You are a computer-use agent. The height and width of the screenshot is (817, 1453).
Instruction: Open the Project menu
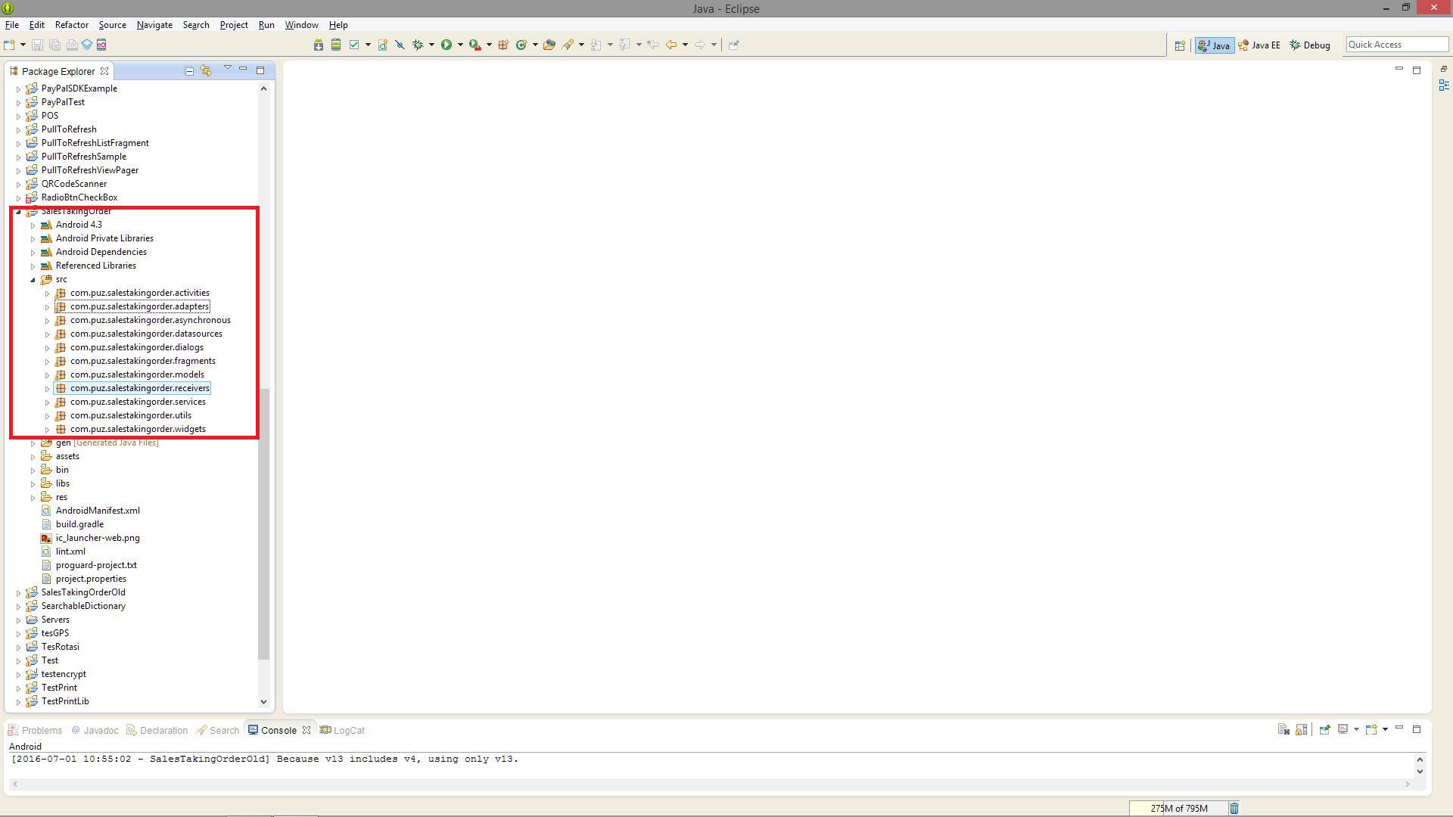pos(234,25)
